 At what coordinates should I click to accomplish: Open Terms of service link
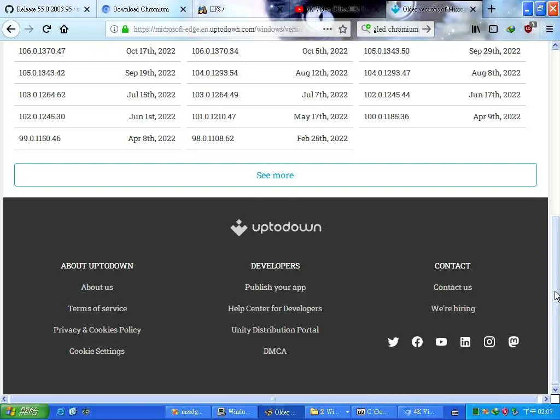tap(97, 308)
